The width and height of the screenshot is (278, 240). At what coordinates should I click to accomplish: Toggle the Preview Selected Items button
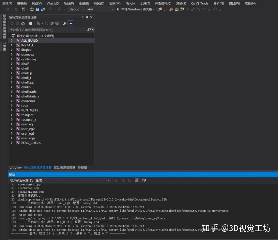click(x=71, y=23)
